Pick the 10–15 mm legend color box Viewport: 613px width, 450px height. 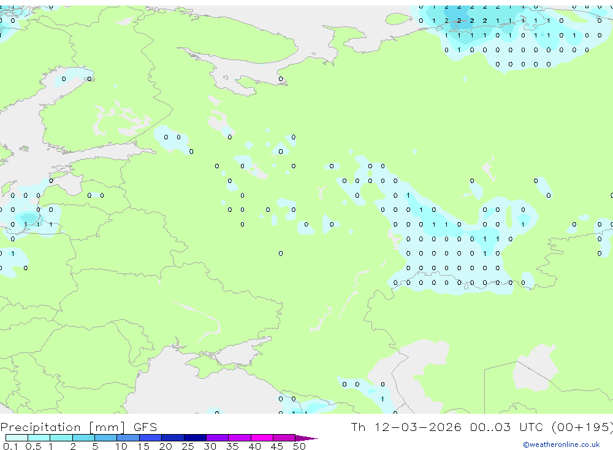(128, 438)
